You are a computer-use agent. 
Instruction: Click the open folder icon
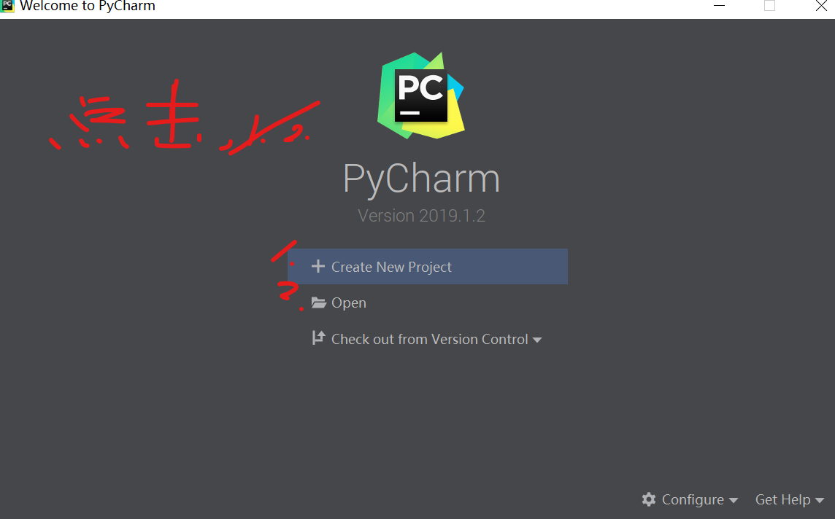(x=318, y=303)
